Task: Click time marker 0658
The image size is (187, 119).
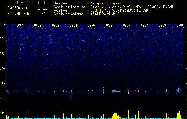Action: [144, 26]
